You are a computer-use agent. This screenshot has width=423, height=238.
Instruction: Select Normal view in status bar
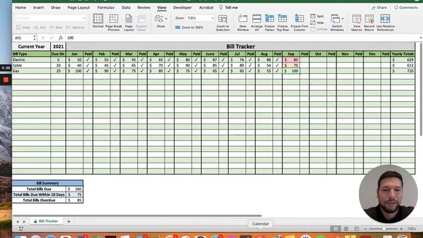(335, 229)
